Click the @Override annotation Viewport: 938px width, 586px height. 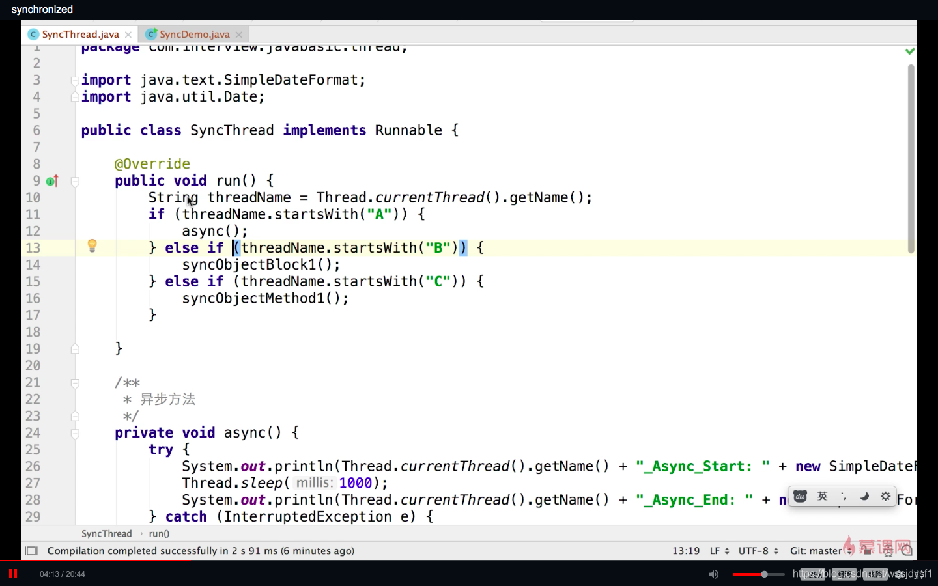[152, 164]
